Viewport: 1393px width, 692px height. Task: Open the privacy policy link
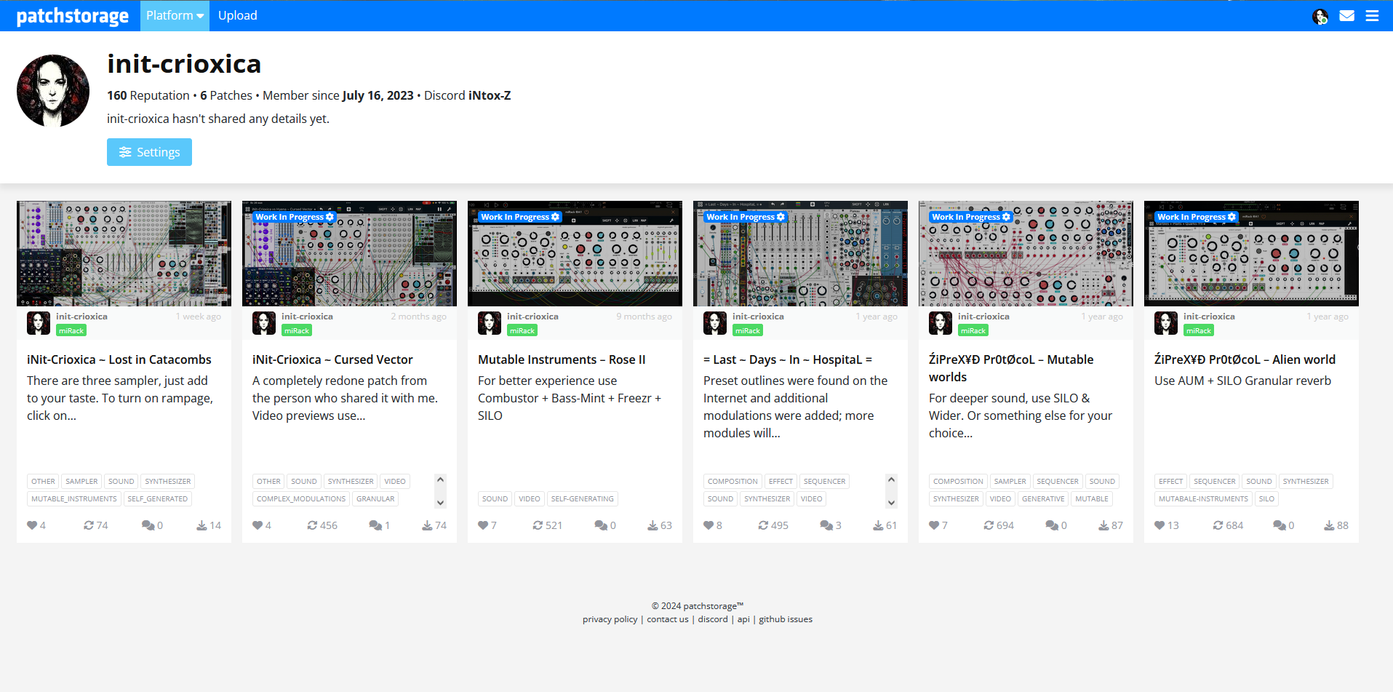click(x=610, y=619)
